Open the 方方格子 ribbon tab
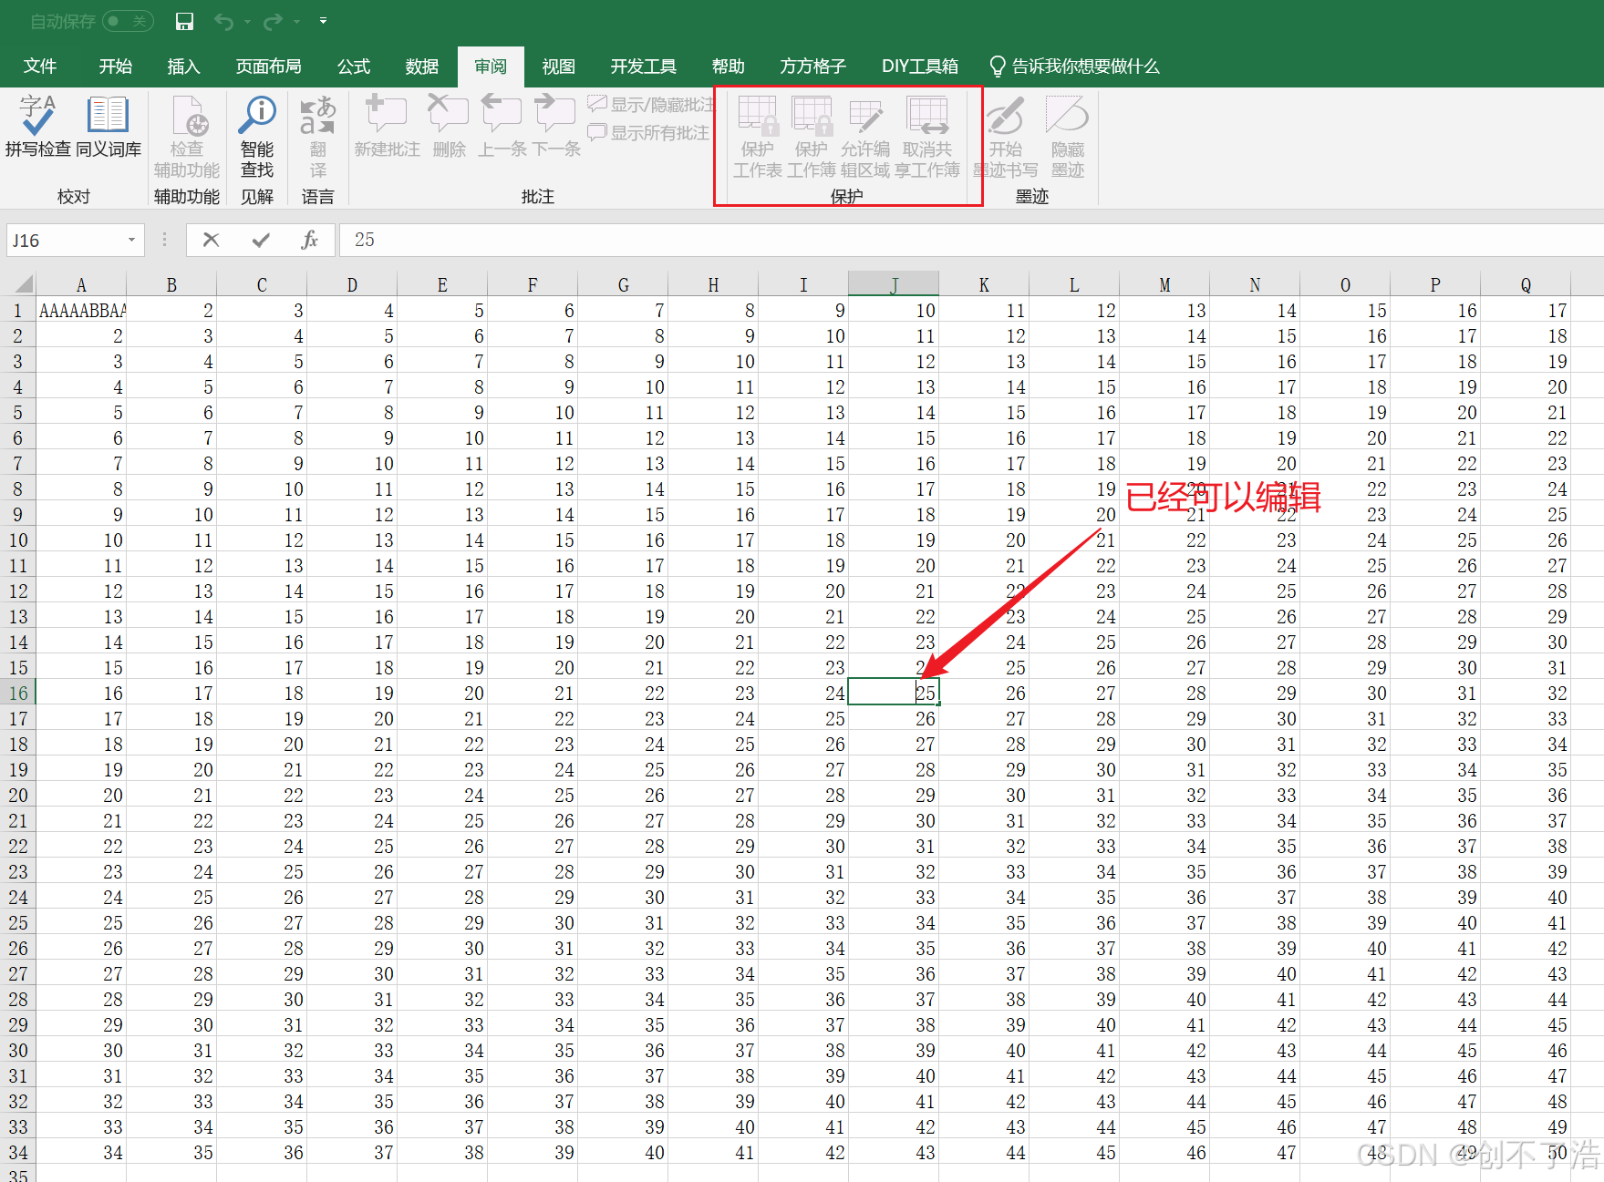 [813, 67]
